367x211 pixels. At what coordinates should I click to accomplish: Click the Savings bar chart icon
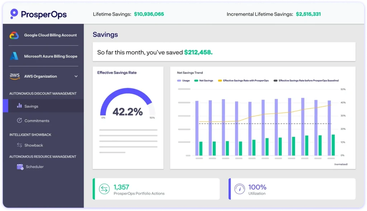coord(19,106)
